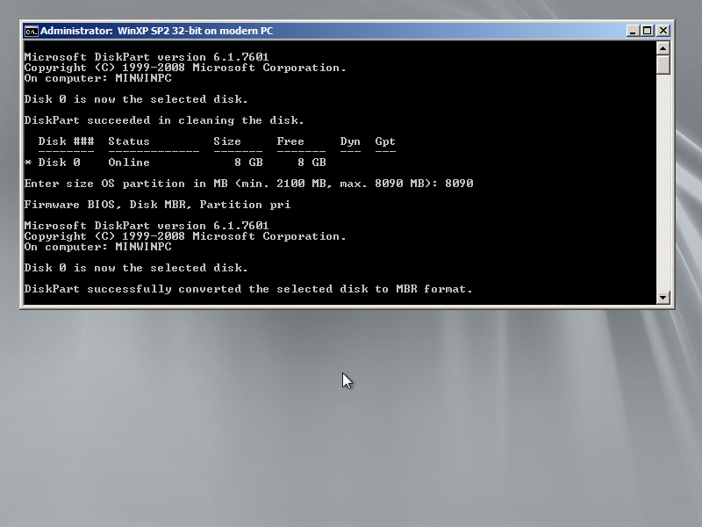Click the scrollbar down arrow
The height and width of the screenshot is (527, 702).
(663, 297)
